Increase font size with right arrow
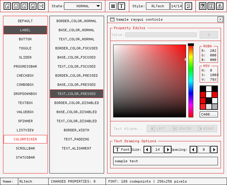The height and width of the screenshot is (185, 227). tap(168, 150)
